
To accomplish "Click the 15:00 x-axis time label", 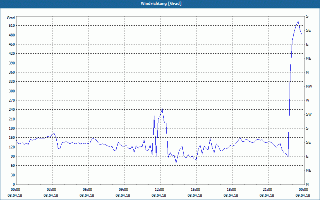I will coord(195,190).
